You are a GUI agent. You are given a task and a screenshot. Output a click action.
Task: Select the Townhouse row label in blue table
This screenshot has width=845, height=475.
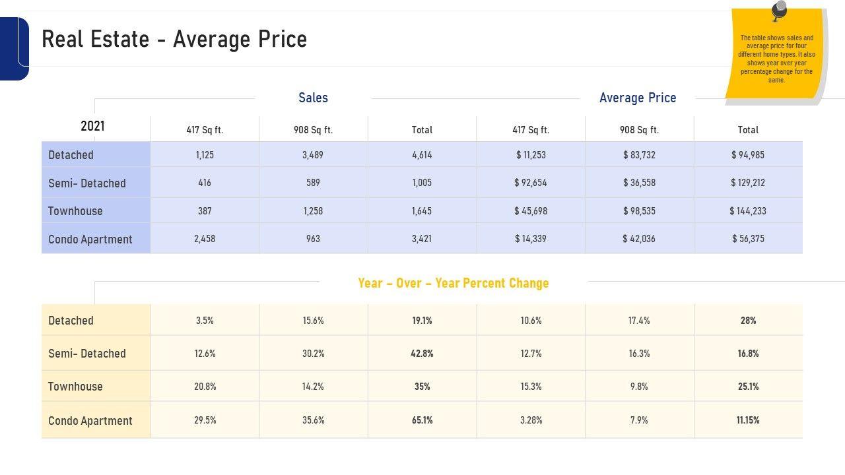(75, 211)
